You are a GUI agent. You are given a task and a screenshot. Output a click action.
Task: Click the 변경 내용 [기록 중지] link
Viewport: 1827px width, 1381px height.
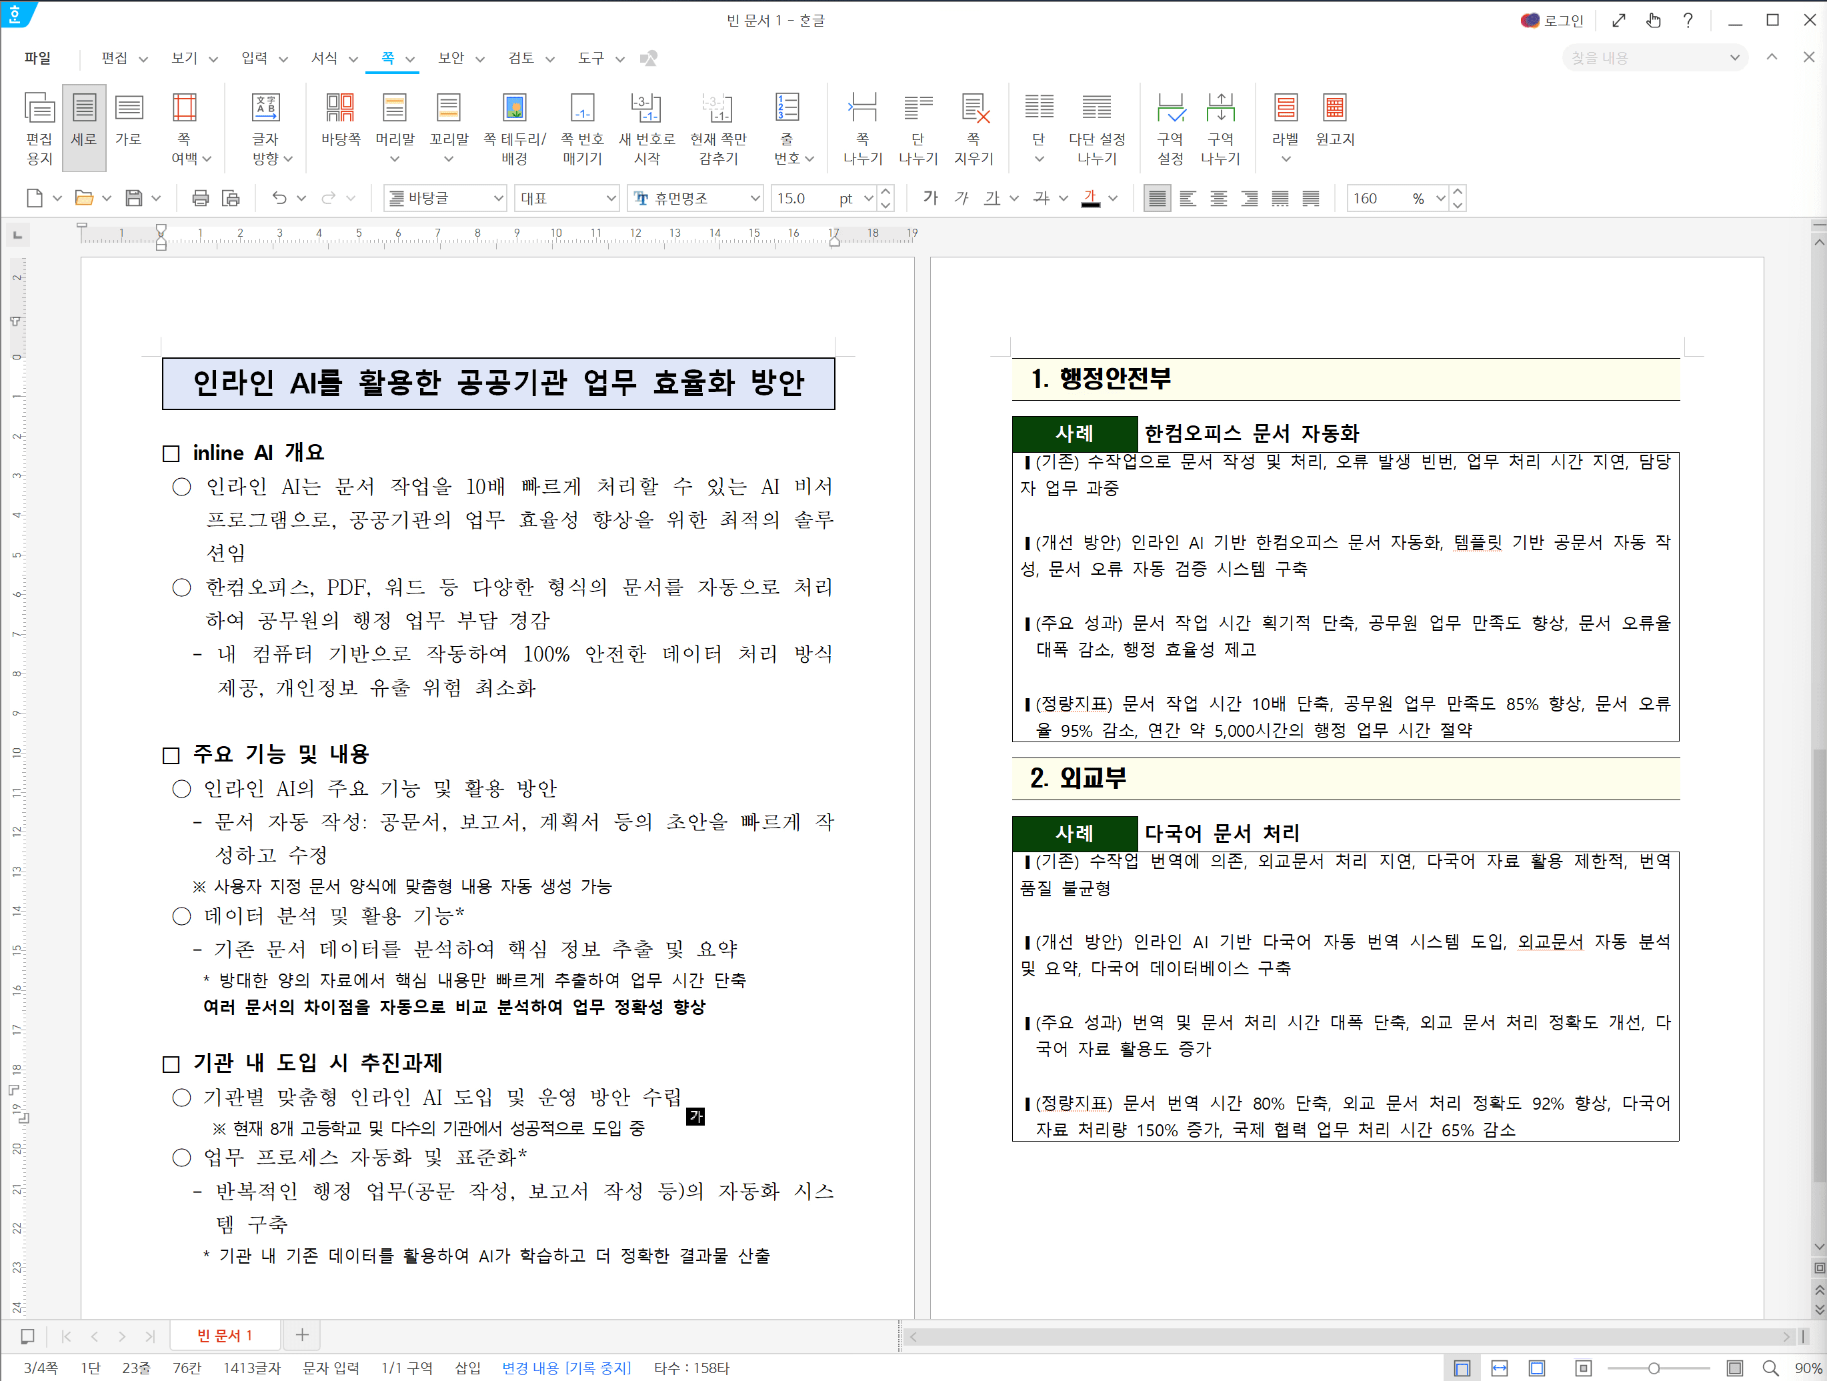[566, 1368]
